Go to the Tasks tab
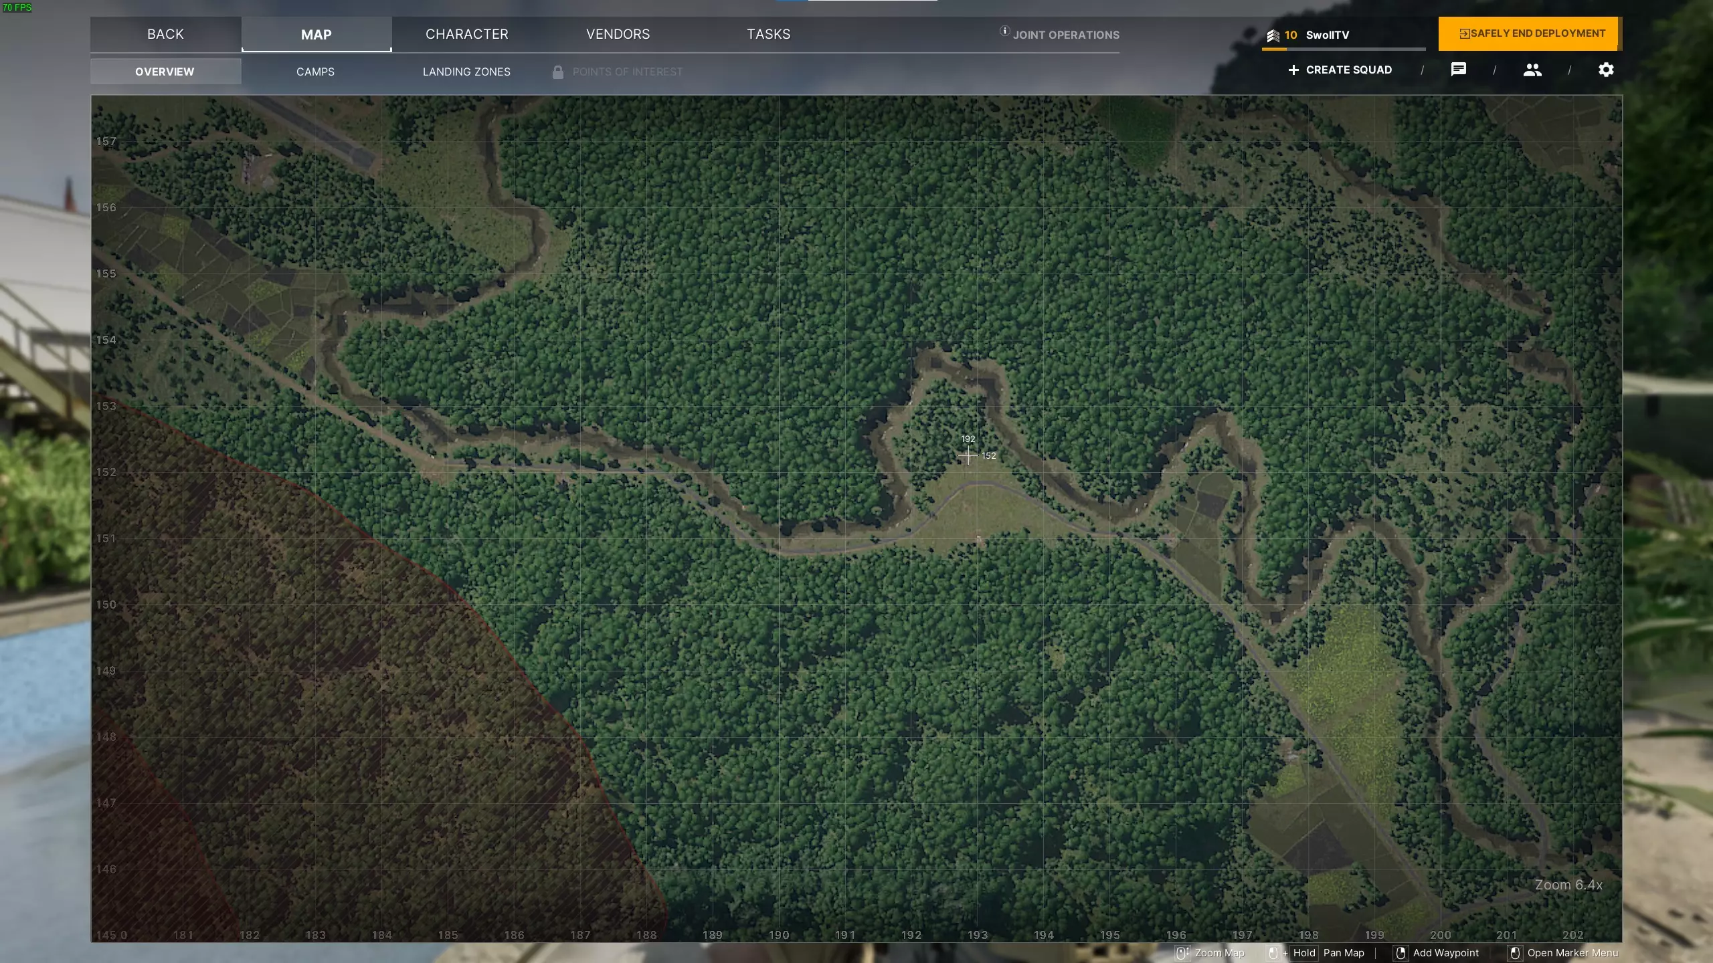 tap(768, 34)
